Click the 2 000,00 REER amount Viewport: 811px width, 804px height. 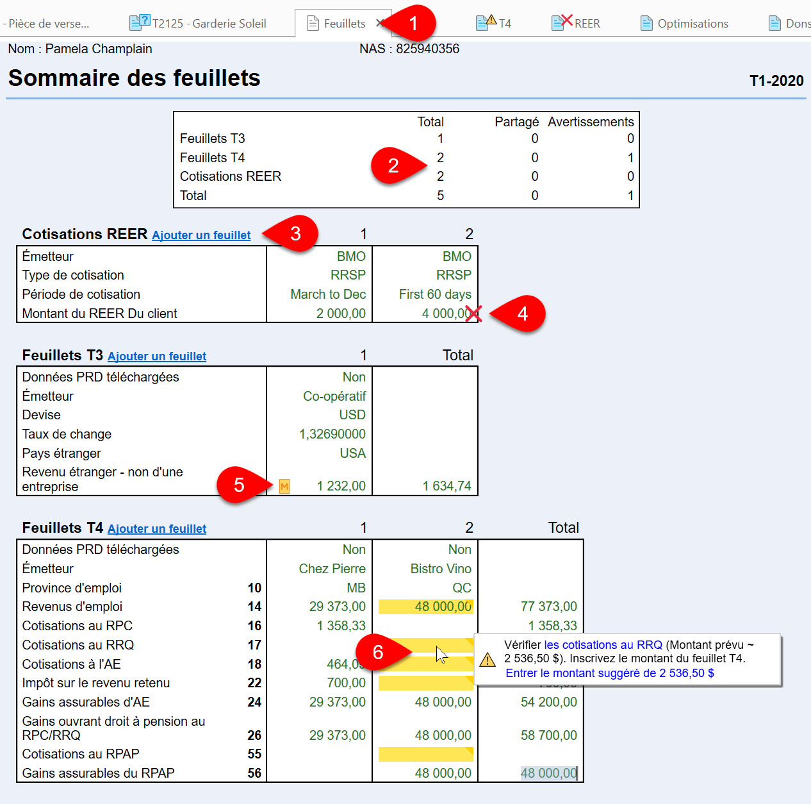(x=341, y=314)
